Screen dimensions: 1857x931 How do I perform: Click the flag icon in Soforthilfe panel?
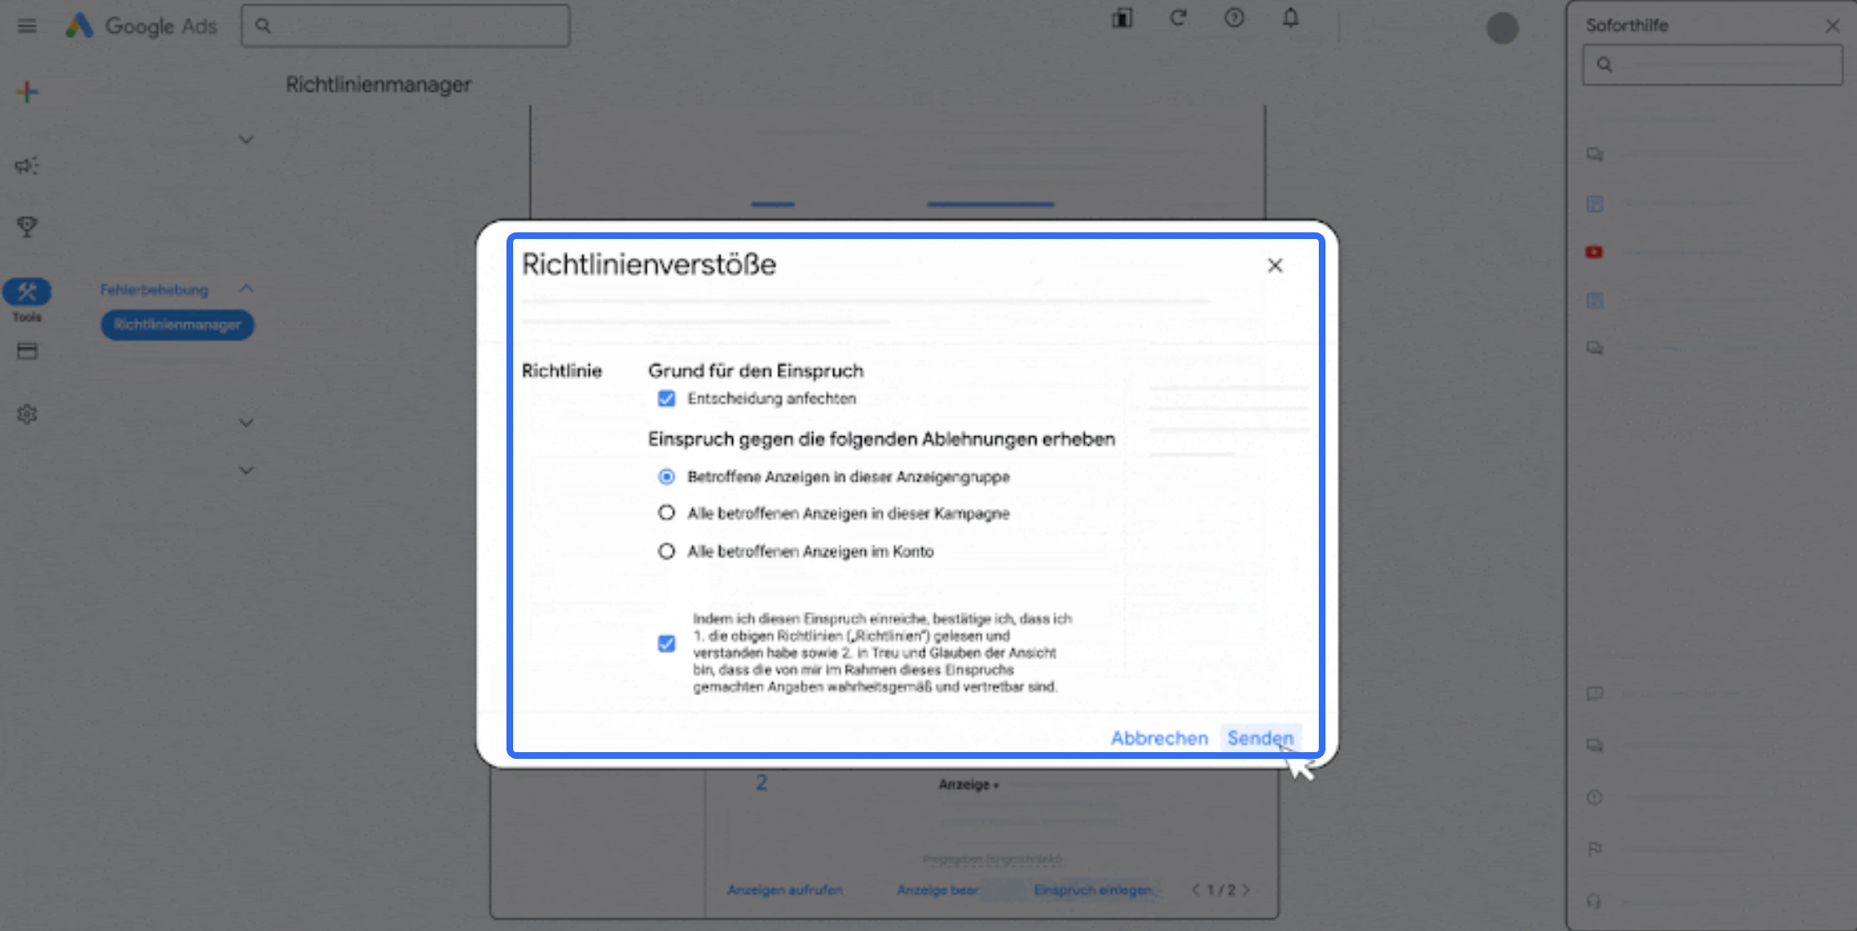[1595, 849]
